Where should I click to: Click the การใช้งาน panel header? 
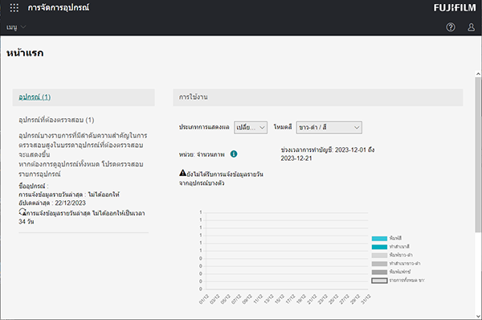(x=317, y=97)
